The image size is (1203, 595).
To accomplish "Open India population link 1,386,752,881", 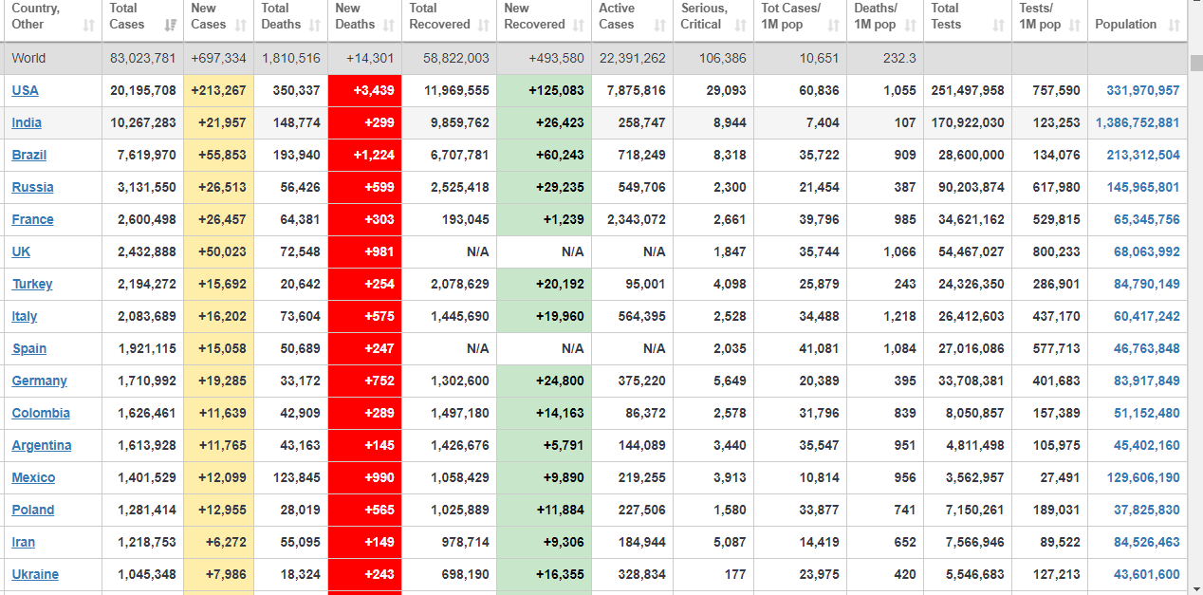I will pyautogui.click(x=1138, y=122).
